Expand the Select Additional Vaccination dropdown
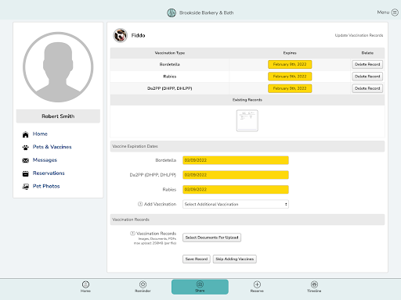 [236, 204]
